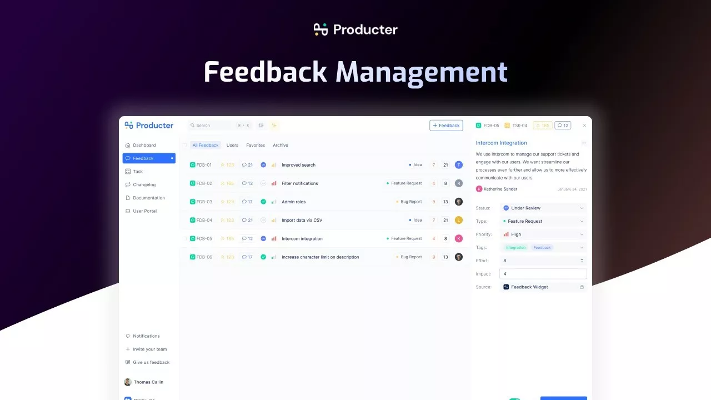Open the Changelog icon in sidebar
The image size is (711, 400).
point(128,185)
